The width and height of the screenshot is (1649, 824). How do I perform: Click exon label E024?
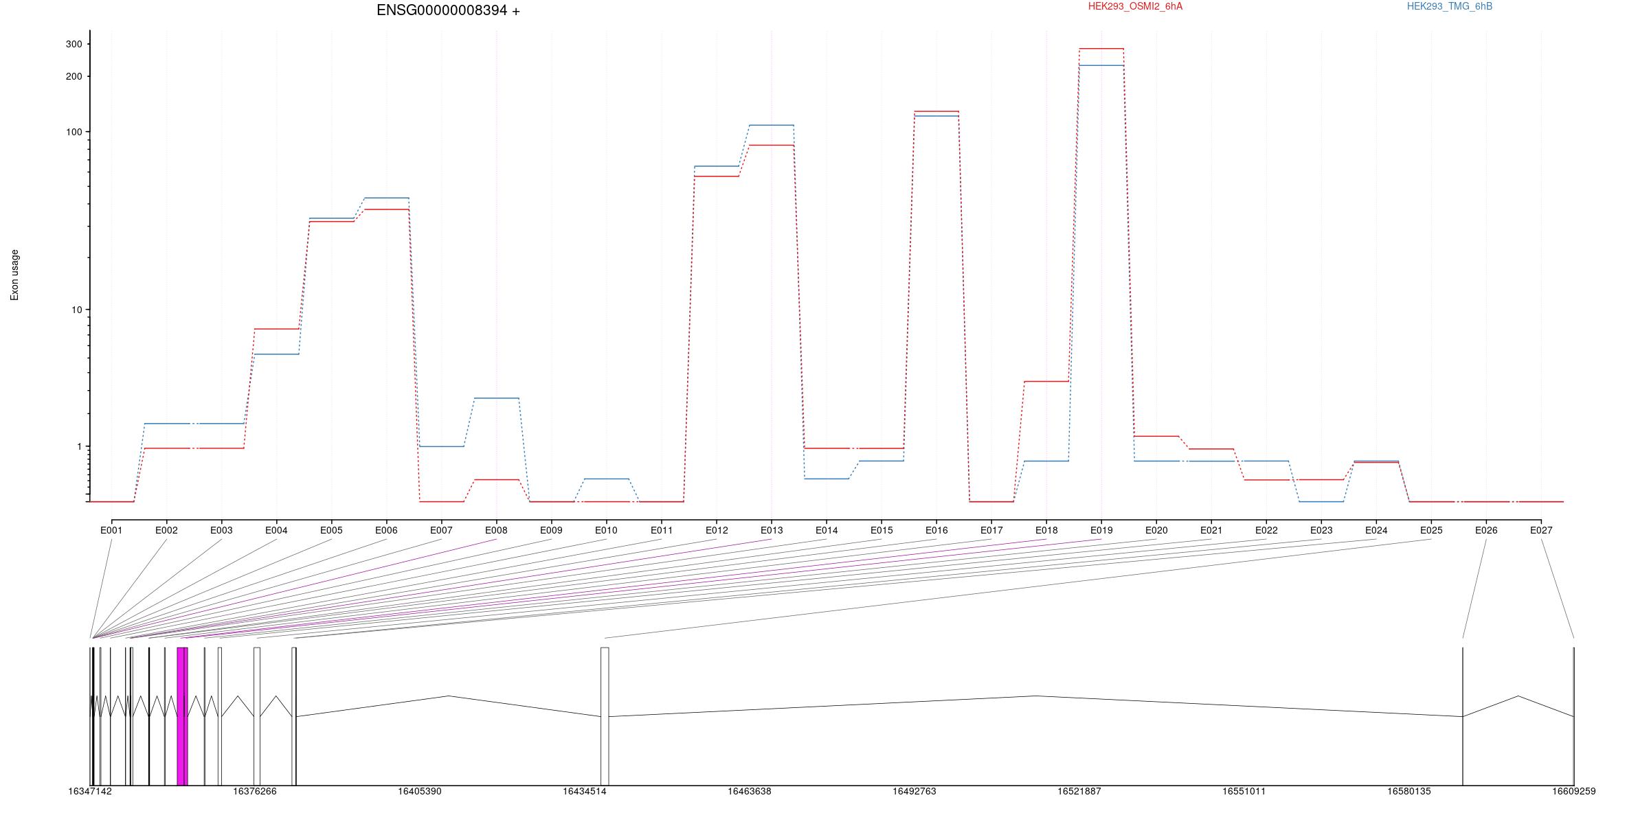[1376, 530]
